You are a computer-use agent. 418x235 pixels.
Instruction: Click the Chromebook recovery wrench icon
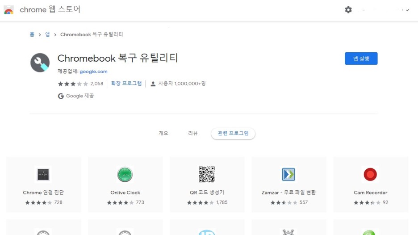[x=40, y=63]
